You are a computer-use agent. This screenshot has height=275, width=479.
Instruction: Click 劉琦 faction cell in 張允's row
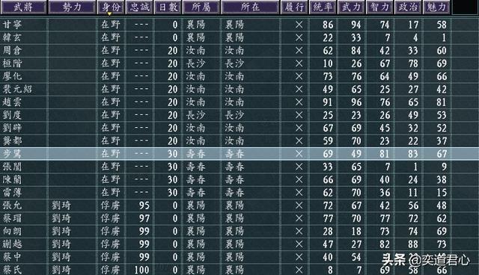coord(61,206)
